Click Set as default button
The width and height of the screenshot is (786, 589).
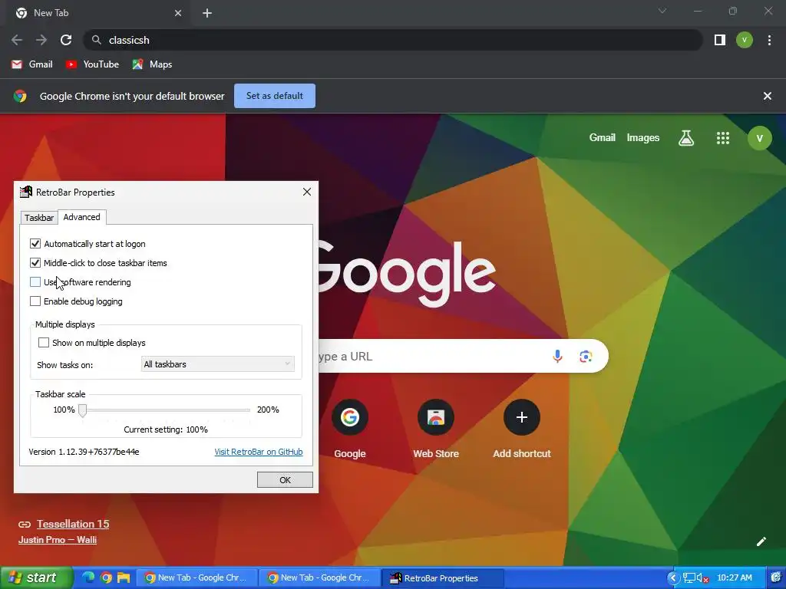pyautogui.click(x=275, y=96)
